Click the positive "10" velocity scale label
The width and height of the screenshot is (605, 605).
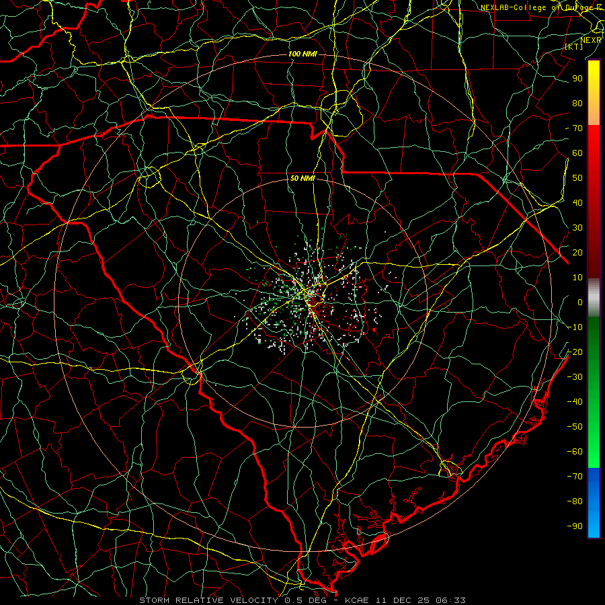pyautogui.click(x=577, y=278)
